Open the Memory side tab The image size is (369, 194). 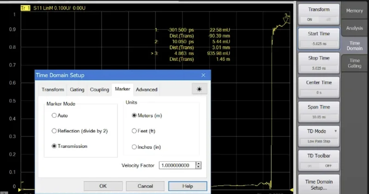tap(354, 11)
